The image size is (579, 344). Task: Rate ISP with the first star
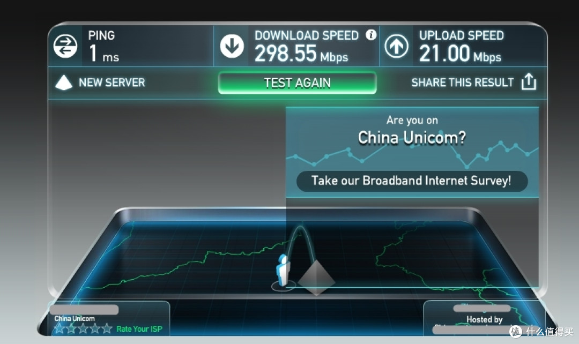click(x=59, y=328)
